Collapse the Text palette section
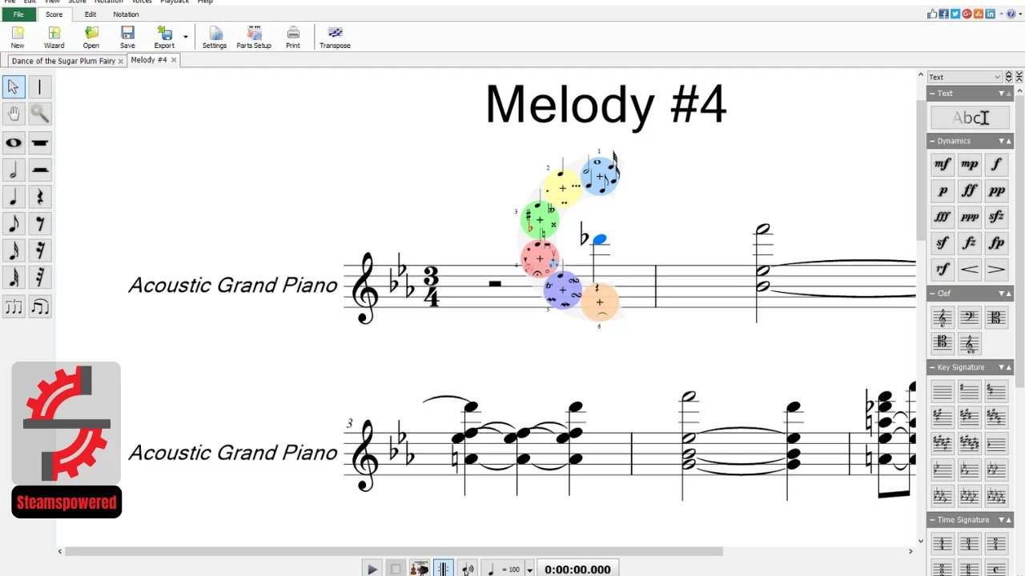The image size is (1025, 576). pyautogui.click(x=933, y=94)
